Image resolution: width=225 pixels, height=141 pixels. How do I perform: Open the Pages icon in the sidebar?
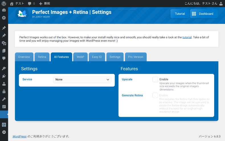[4, 51]
